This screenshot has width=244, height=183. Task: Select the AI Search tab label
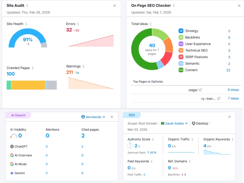18,115
